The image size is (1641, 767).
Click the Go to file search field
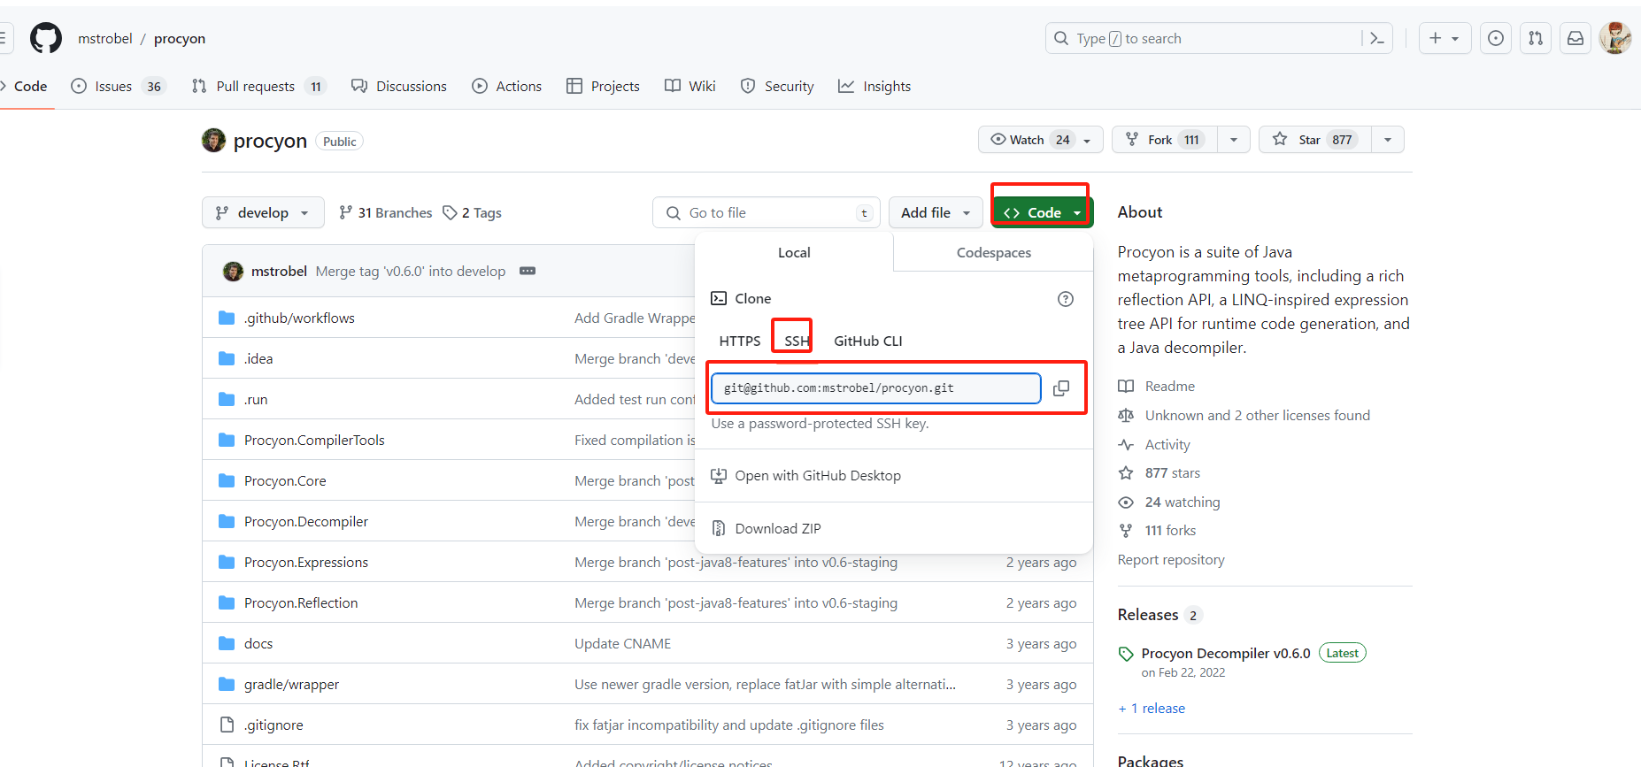click(x=766, y=212)
